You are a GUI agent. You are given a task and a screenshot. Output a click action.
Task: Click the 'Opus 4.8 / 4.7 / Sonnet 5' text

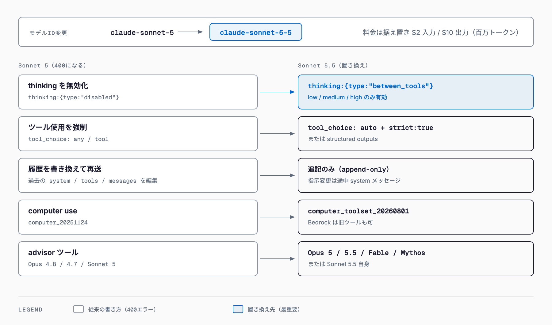pyautogui.click(x=72, y=264)
